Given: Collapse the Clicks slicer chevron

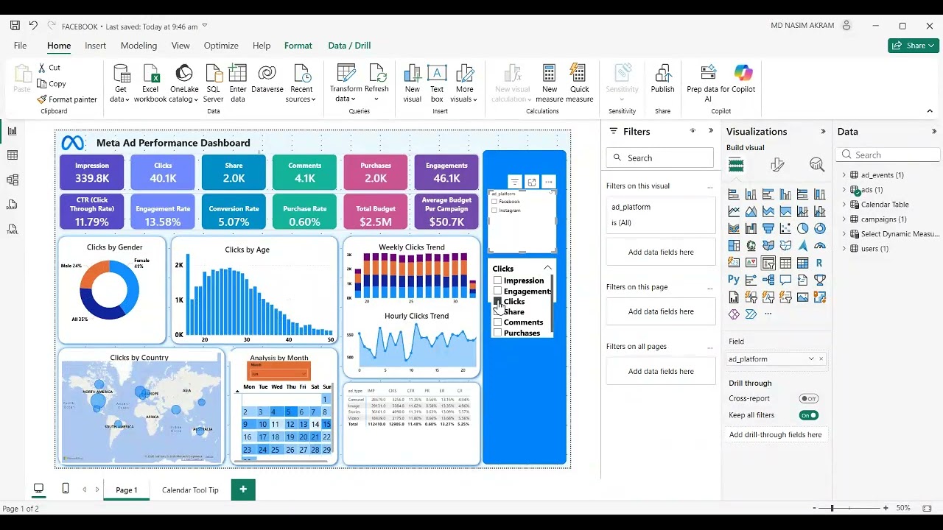Looking at the screenshot, I should point(547,268).
